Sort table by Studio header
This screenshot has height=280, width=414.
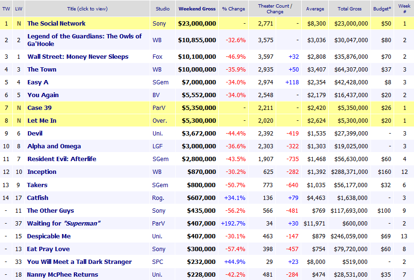(x=162, y=9)
